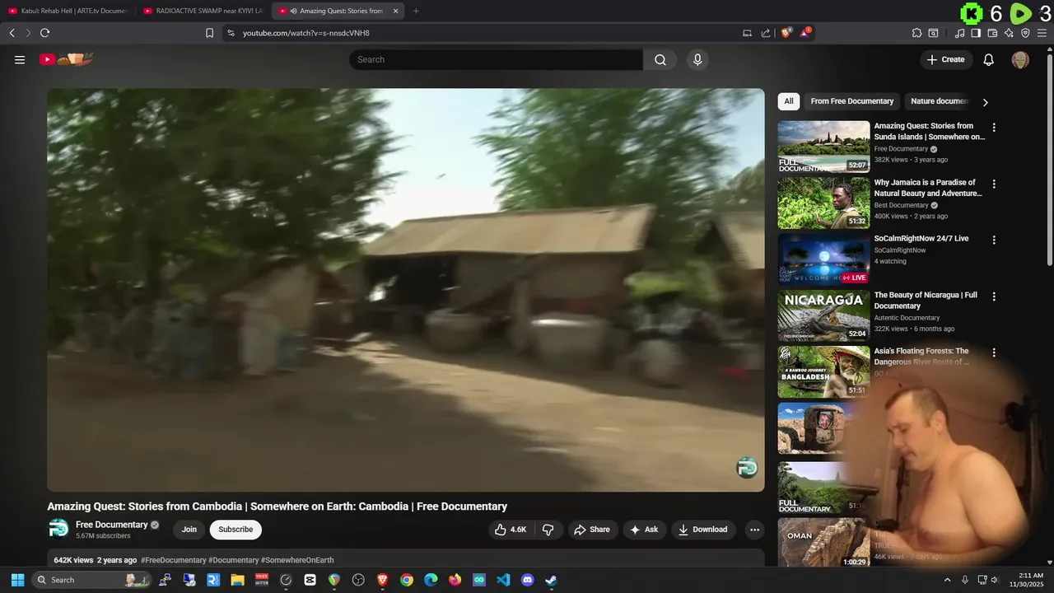Go back with the browser back arrow
Screen dimensions: 1054x593
pyautogui.click(x=12, y=33)
